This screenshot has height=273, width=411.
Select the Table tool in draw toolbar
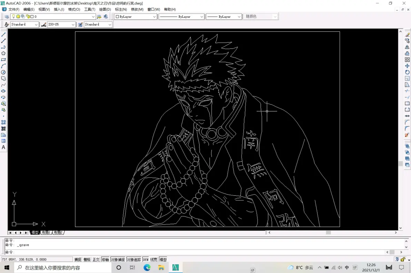point(3,141)
